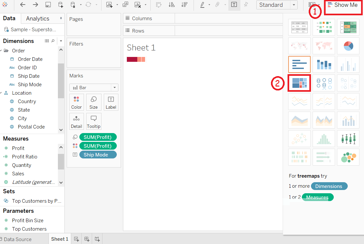Select the treemap chart in Show Me
This screenshot has width=364, height=244.
[299, 83]
